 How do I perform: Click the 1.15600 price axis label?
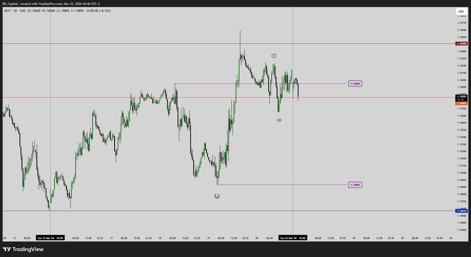462,123
